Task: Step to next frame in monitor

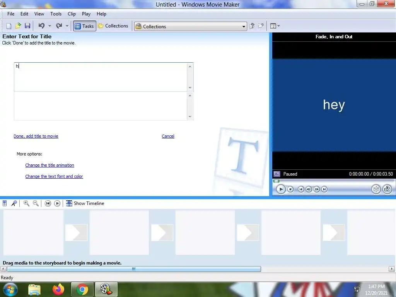Action: pos(316,189)
